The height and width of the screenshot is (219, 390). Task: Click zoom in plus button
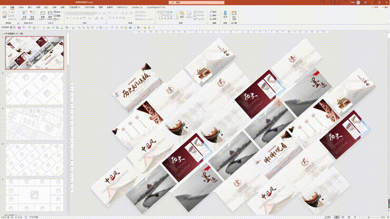coord(377,217)
